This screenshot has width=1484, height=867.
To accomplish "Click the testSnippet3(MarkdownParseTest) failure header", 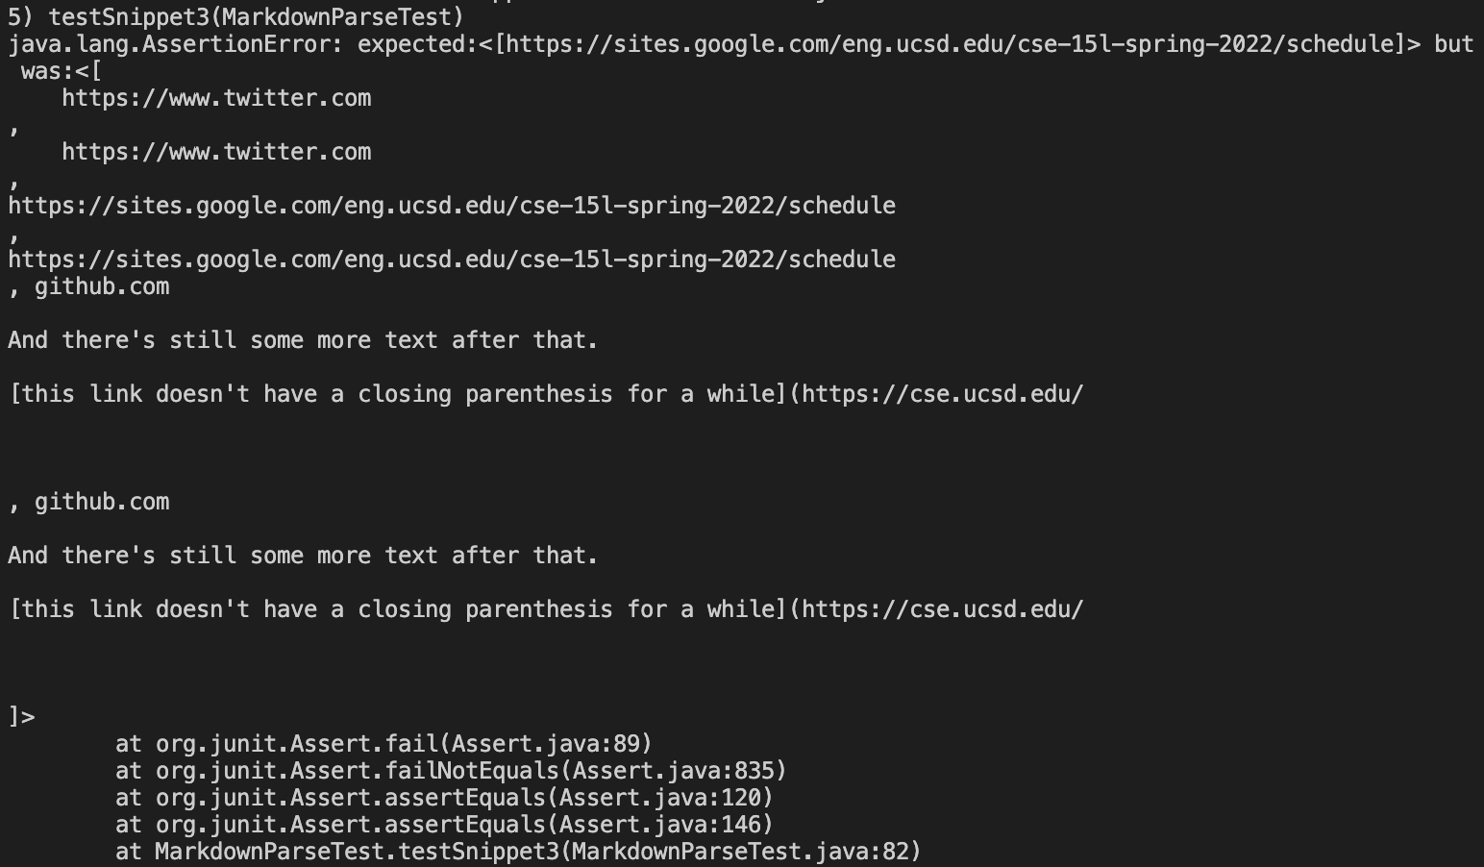I will [x=235, y=16].
